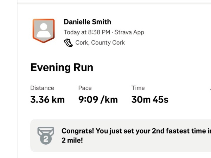Click the Distance stat label
Screen dimensions: 211x158
pyautogui.click(x=42, y=88)
